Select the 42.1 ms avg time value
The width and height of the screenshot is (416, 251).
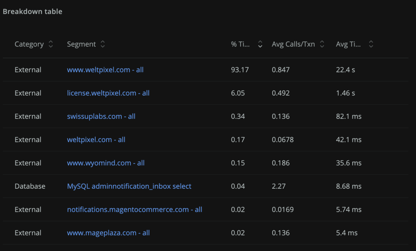(349, 140)
